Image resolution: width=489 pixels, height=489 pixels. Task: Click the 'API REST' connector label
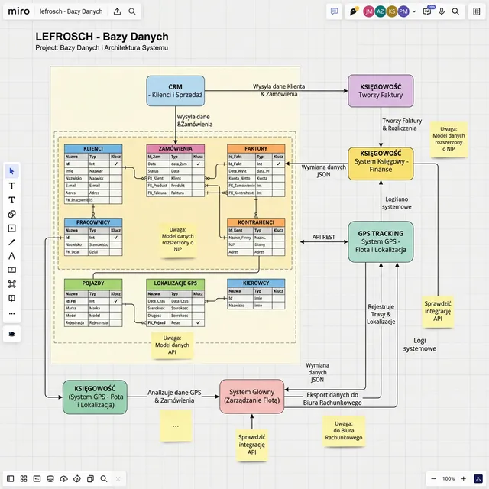point(323,237)
